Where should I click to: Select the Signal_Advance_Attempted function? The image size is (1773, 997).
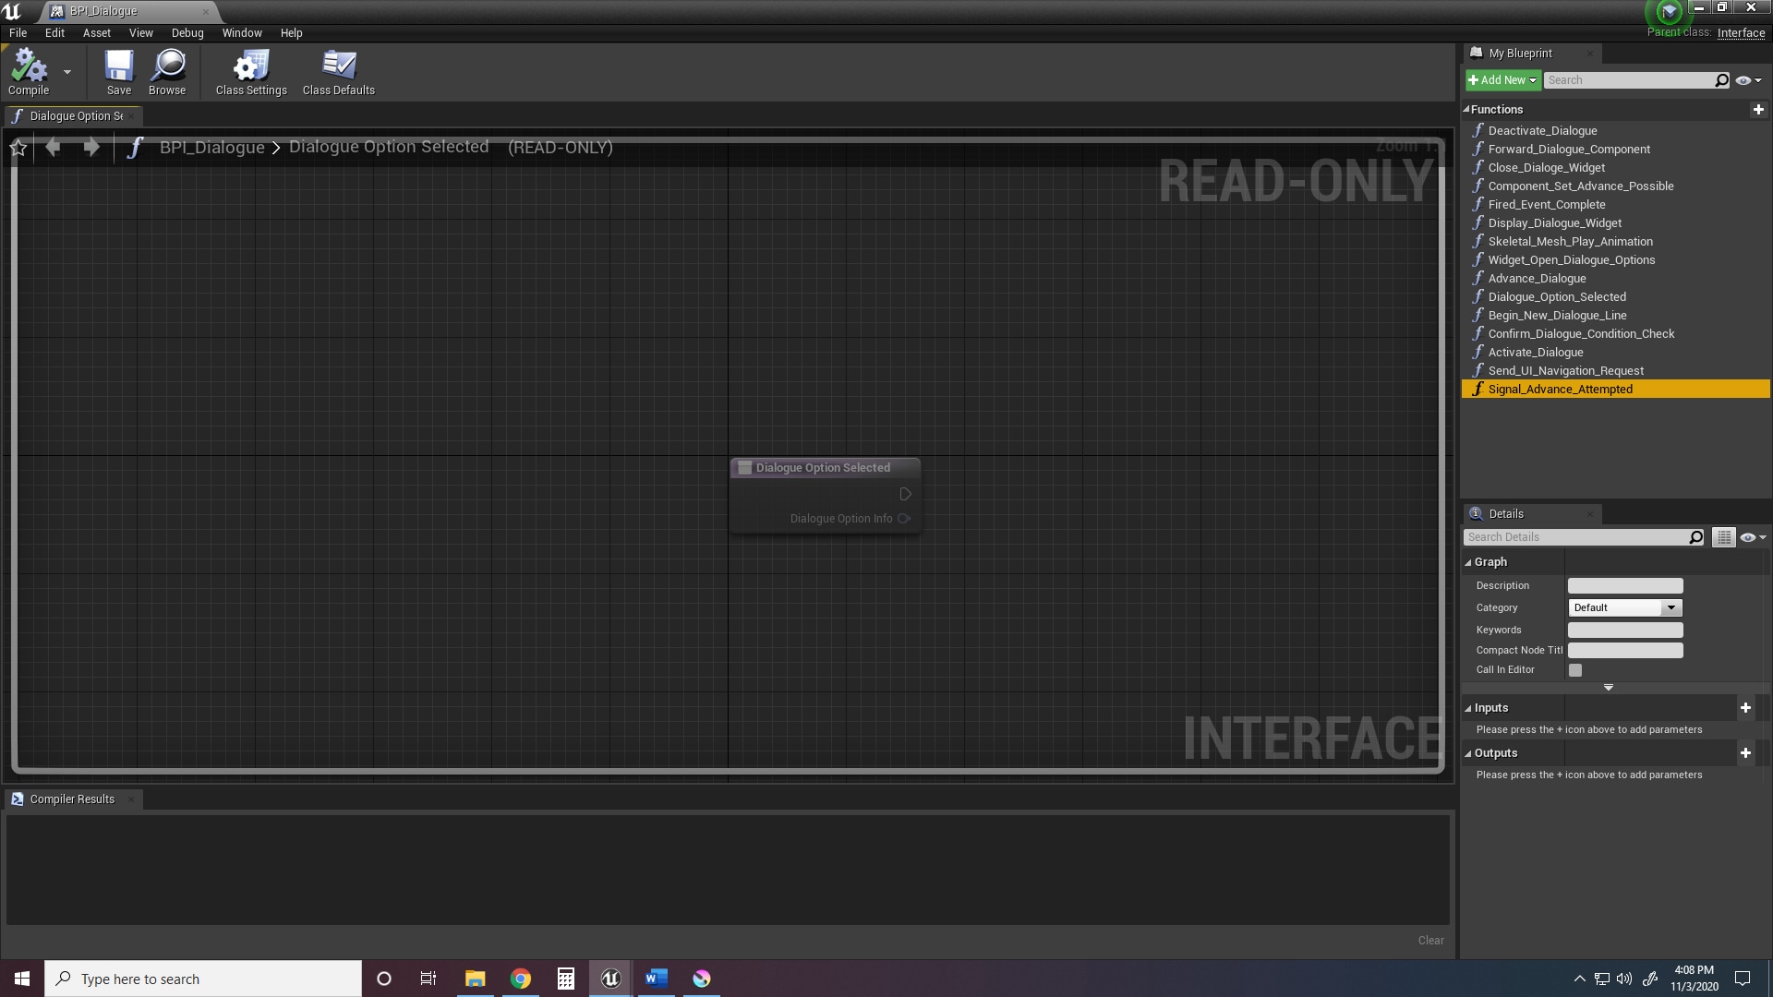[x=1561, y=389]
